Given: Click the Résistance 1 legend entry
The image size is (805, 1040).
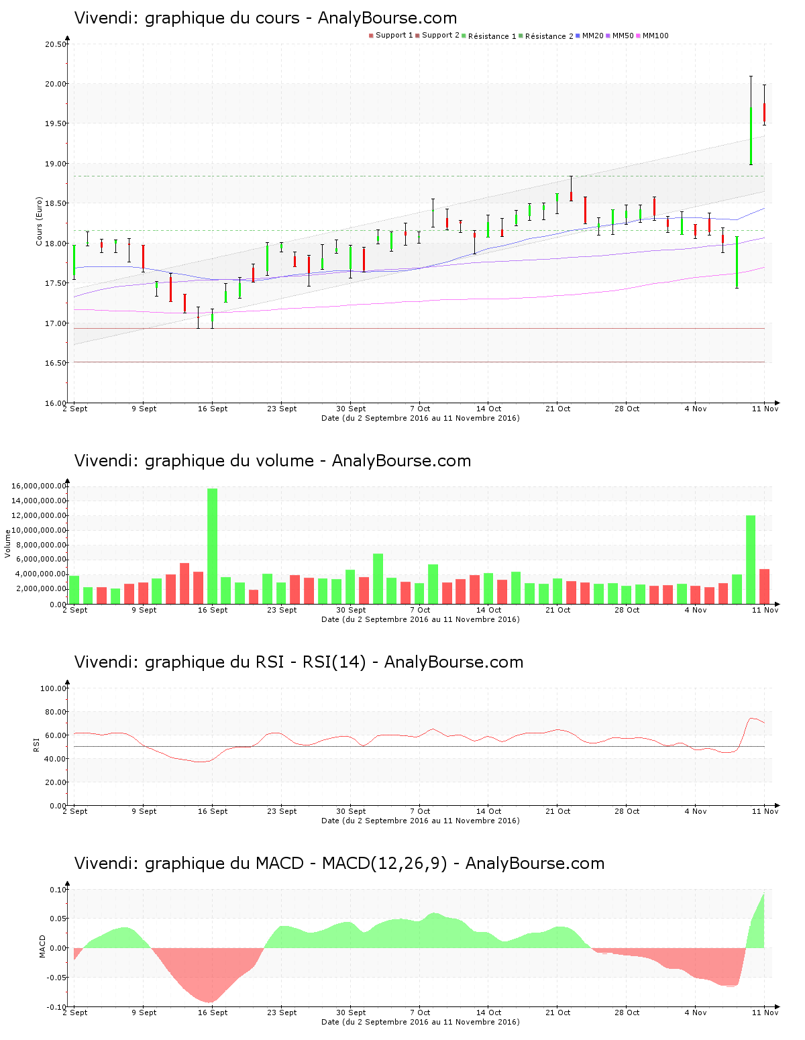Looking at the screenshot, I should pos(489,36).
